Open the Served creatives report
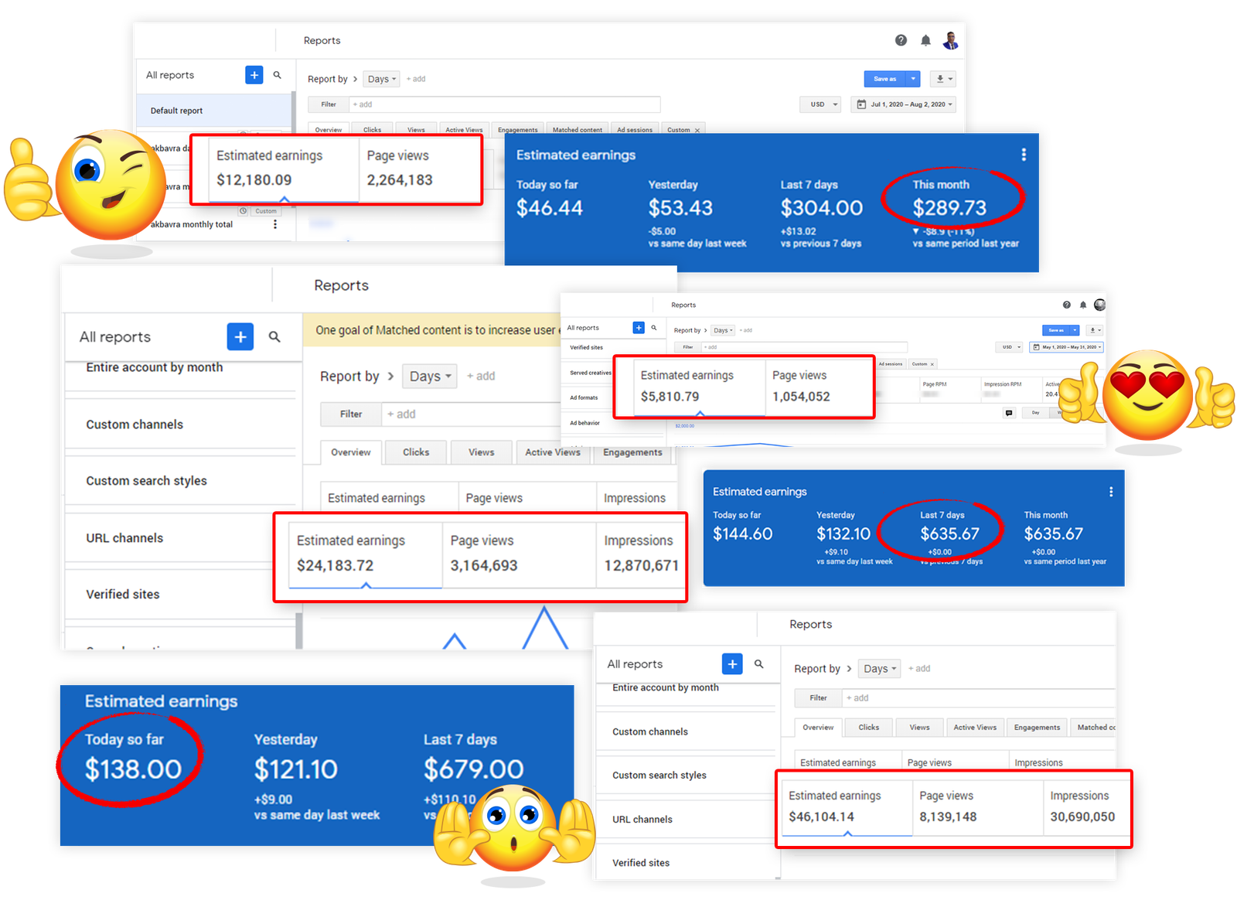Image resolution: width=1237 pixels, height=924 pixels. coord(590,373)
